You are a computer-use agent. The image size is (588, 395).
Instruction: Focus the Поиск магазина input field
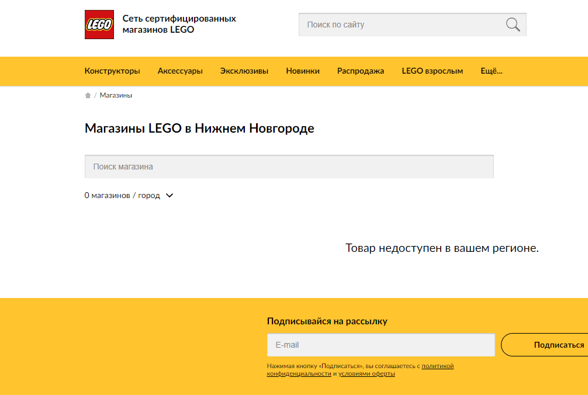289,167
